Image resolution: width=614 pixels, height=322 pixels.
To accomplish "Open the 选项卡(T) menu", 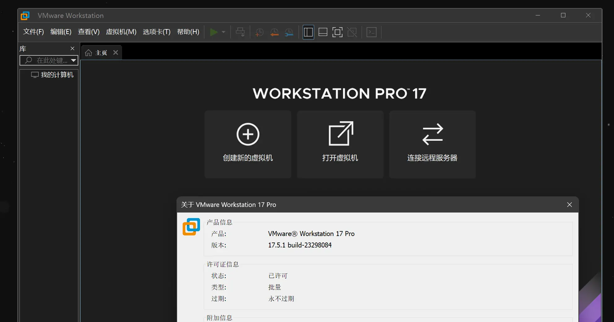I will (157, 32).
